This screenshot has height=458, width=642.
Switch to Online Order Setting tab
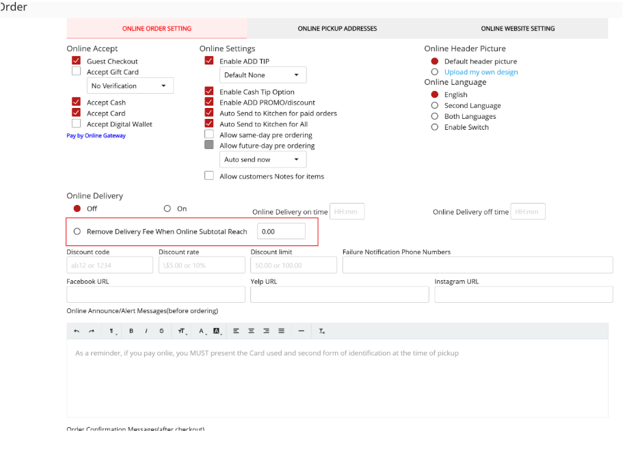[x=157, y=28]
